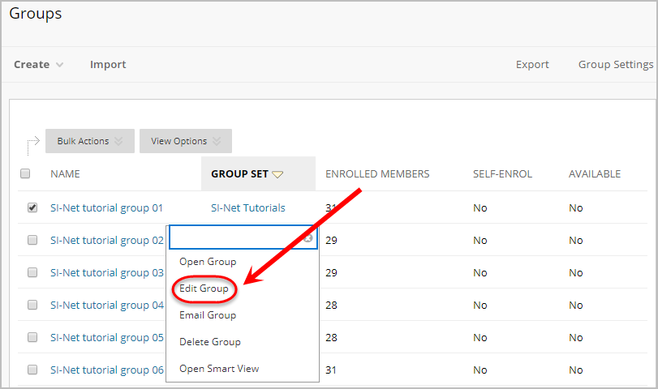The width and height of the screenshot is (658, 389).
Task: Open the Create dropdown menu
Action: point(39,65)
